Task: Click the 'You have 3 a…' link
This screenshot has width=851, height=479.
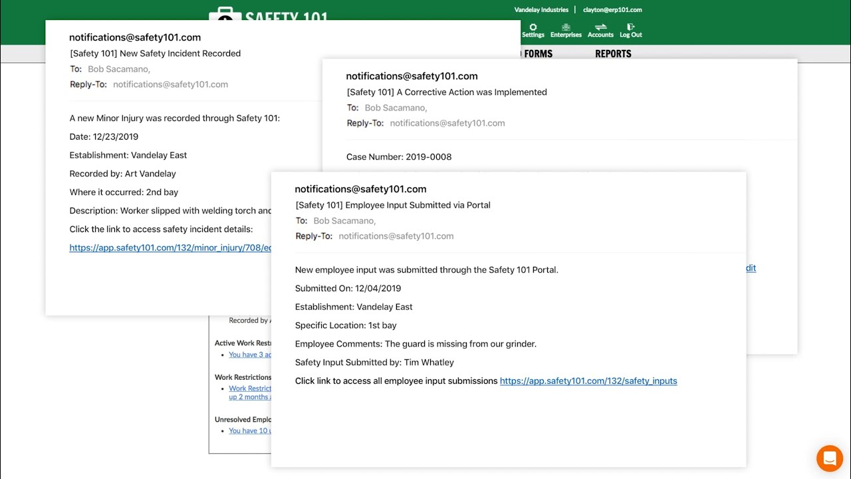Action: coord(250,355)
